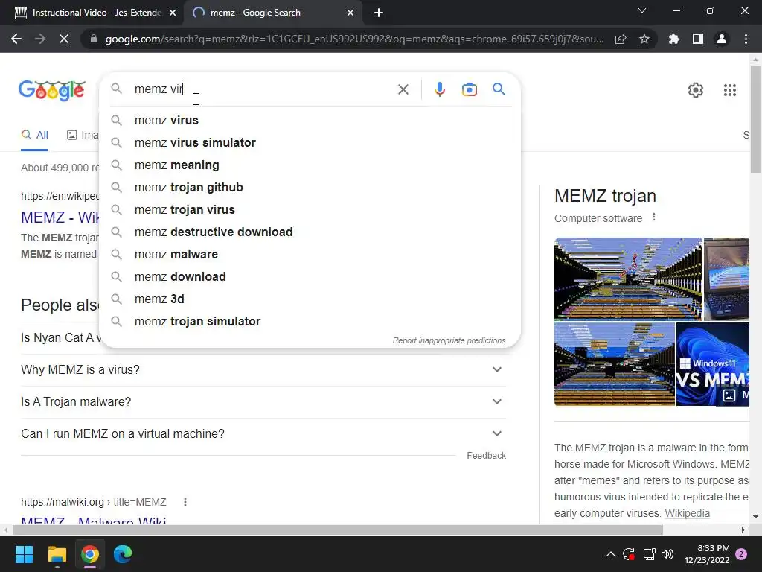Open notifications badge in taskbar
This screenshot has width=762, height=572.
click(741, 554)
